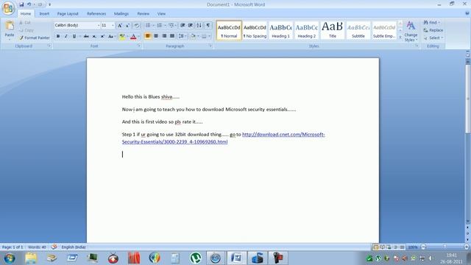Open the Insert tab

pos(44,14)
